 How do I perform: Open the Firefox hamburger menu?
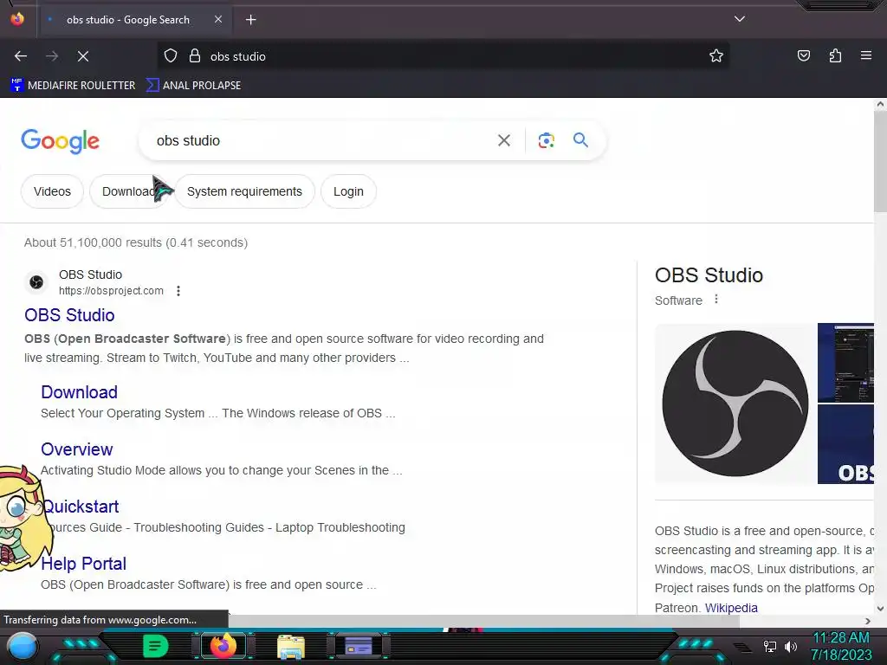[866, 55]
